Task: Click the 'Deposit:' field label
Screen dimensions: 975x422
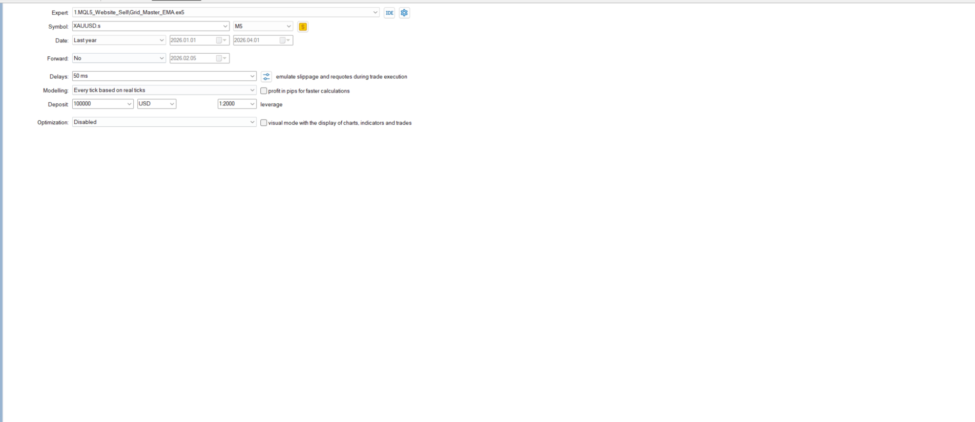Action: click(x=58, y=104)
